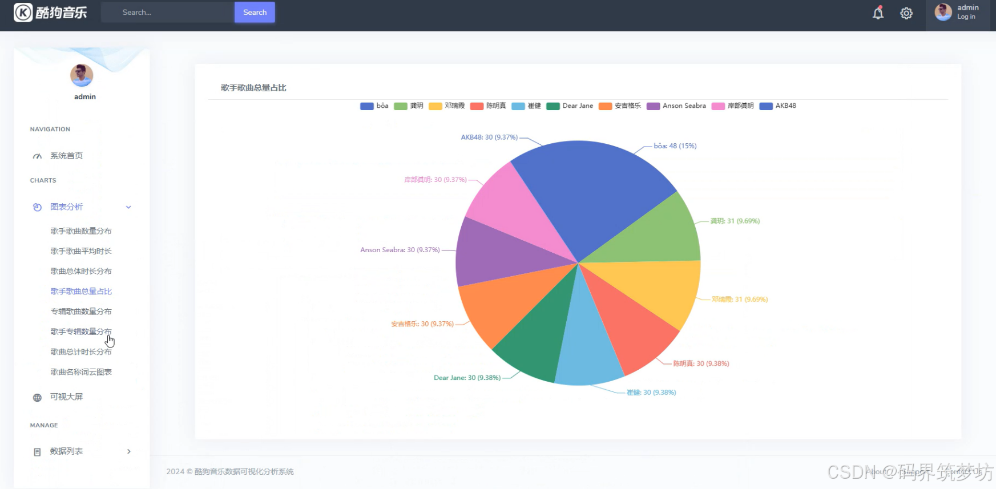
Task: Click the bôa: 48 (15%) label
Action: click(x=675, y=146)
